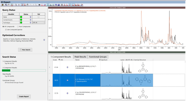
Task: Click score value 57.79
Action: [x=56, y=93]
